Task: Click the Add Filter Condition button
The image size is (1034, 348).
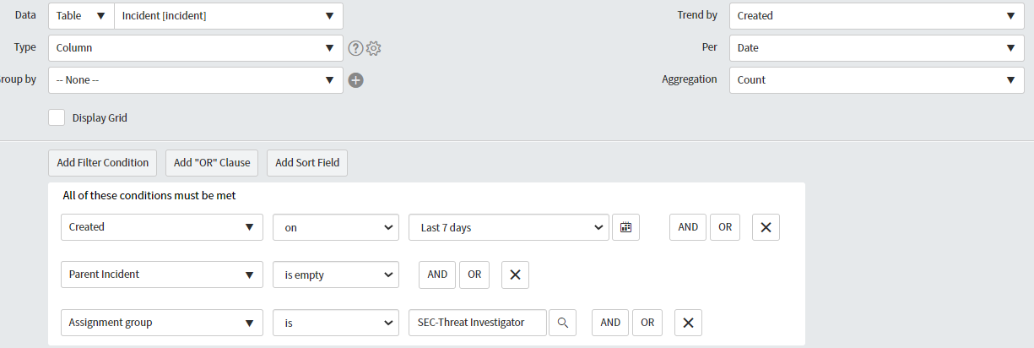Action: [x=103, y=163]
